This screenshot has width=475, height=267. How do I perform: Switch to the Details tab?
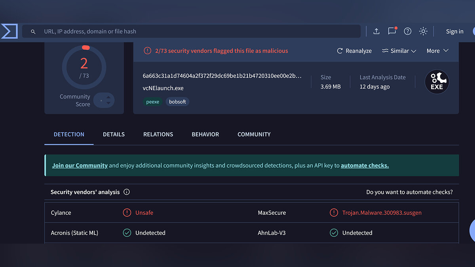[114, 134]
